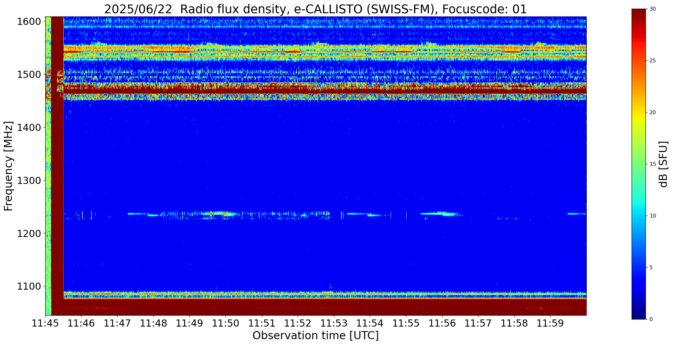
Task: Select the 11:59 time tick label
Action: (x=550, y=323)
